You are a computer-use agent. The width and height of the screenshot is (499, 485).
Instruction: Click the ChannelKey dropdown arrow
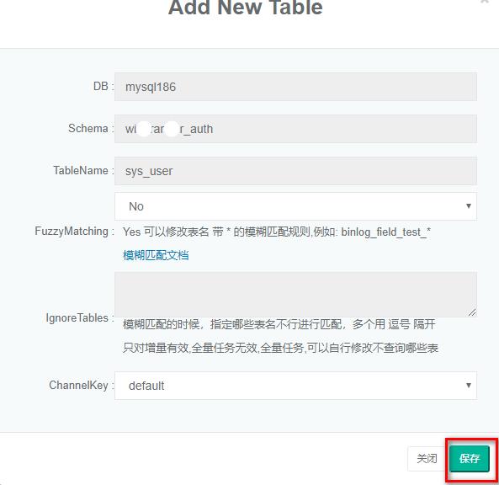[469, 386]
